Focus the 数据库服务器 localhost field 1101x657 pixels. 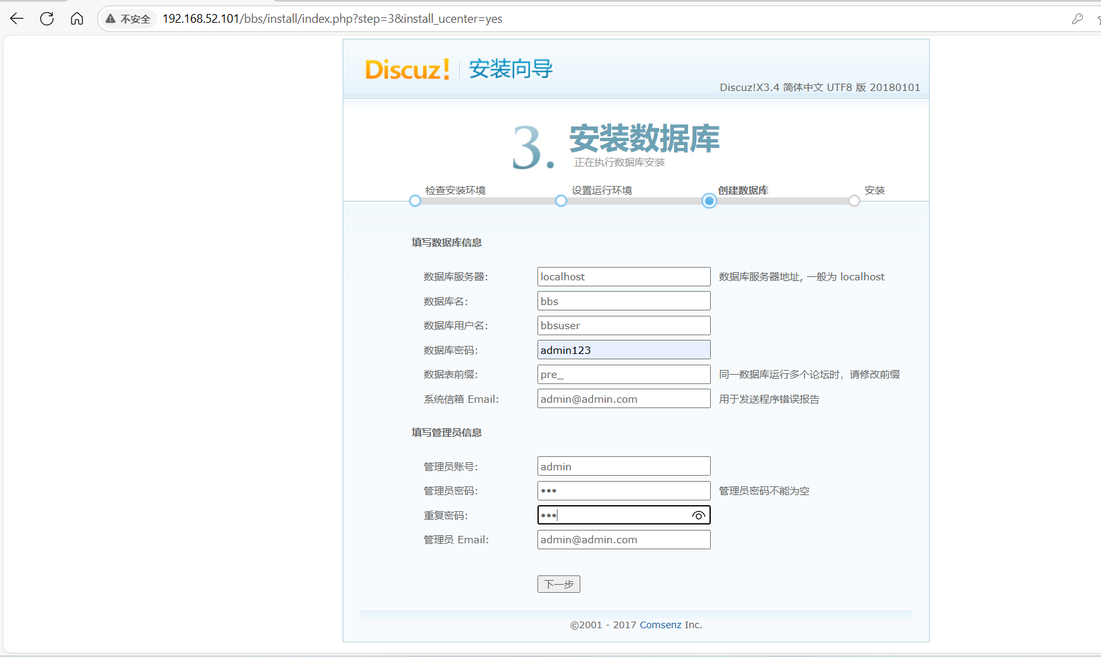[624, 277]
